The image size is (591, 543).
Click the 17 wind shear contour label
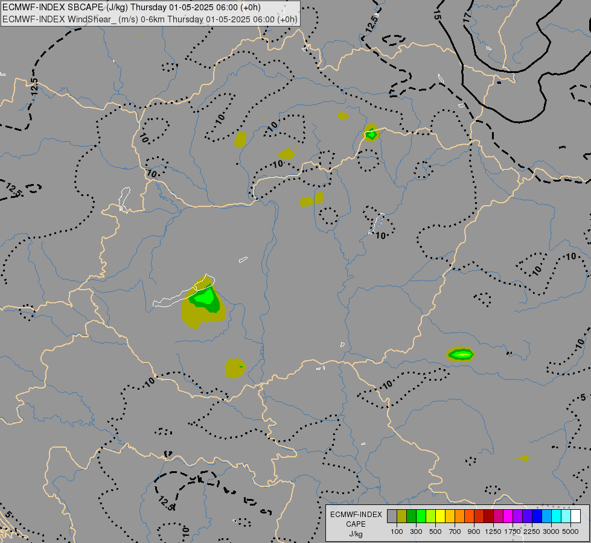point(467,16)
